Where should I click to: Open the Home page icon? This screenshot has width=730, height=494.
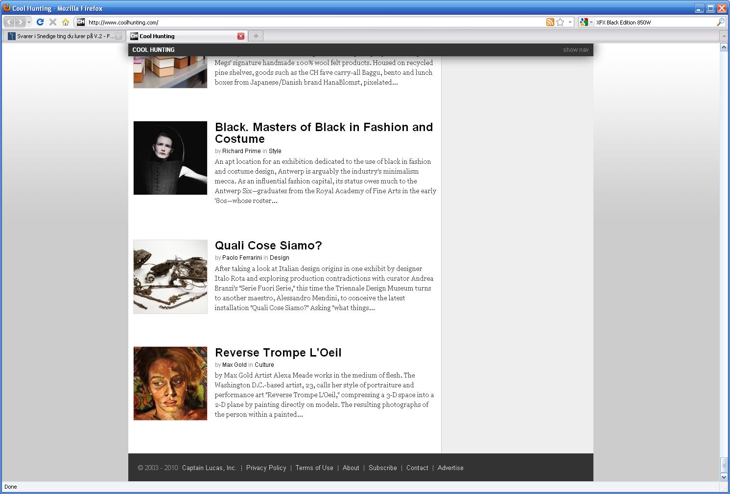pos(65,22)
